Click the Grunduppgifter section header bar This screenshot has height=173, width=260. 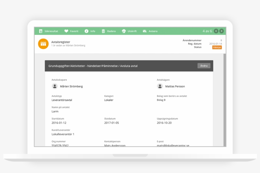point(120,66)
